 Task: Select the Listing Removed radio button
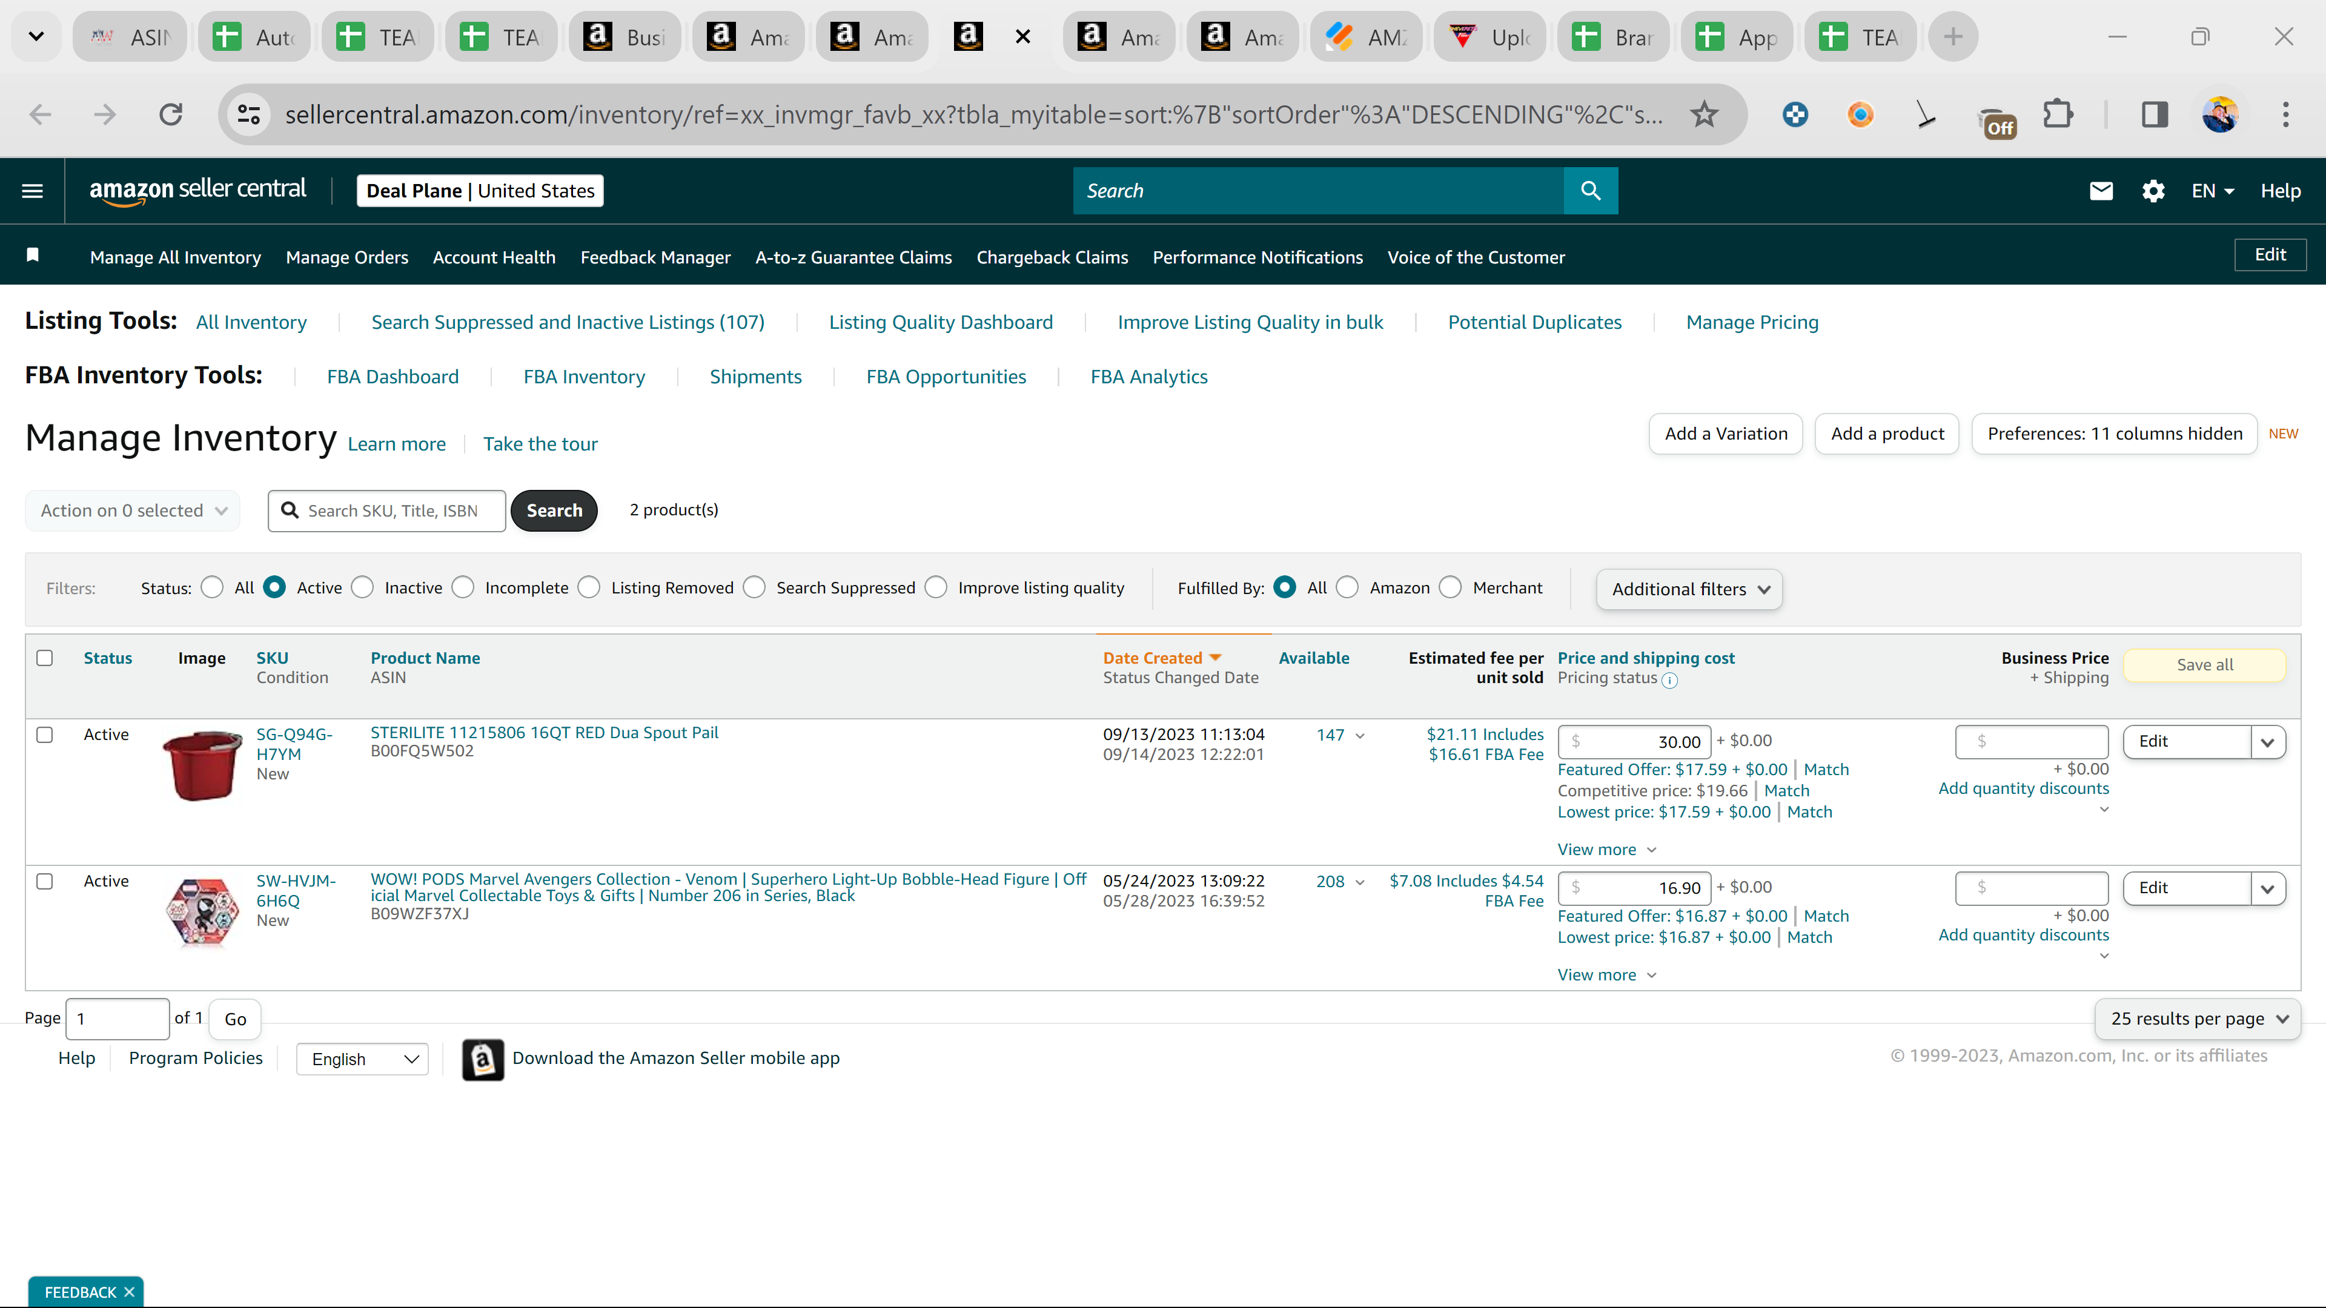[589, 587]
